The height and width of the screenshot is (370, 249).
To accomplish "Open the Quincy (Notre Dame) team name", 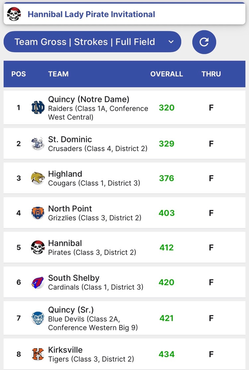I will [89, 99].
